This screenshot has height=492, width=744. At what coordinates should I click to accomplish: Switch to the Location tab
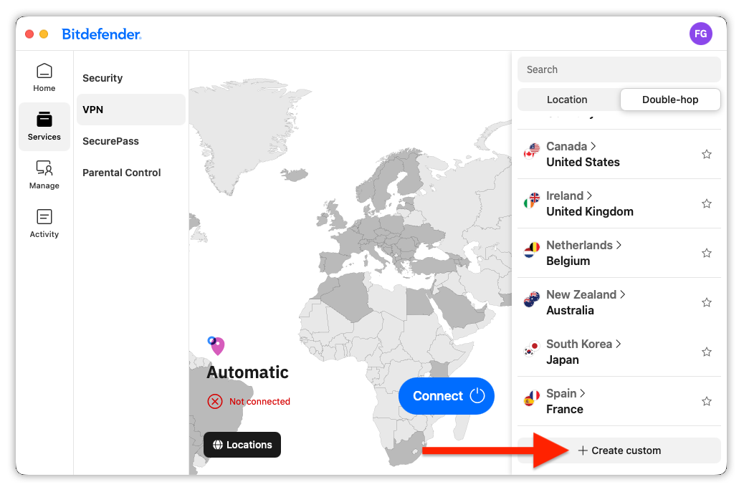pos(567,100)
